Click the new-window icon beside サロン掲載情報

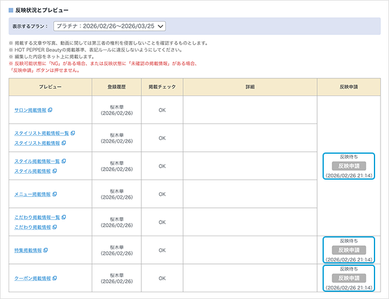(x=50, y=110)
